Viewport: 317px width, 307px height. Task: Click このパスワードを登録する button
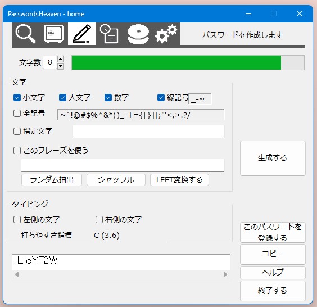click(273, 232)
